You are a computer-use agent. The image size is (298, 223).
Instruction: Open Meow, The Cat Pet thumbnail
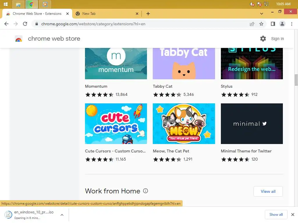tap(184, 124)
